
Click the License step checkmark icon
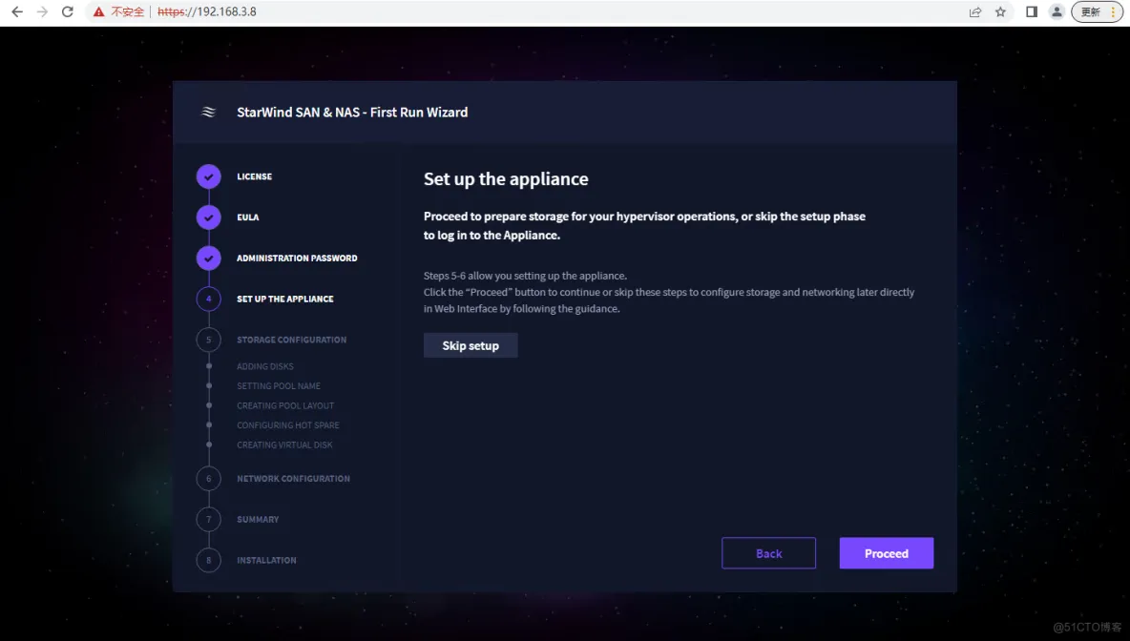pyautogui.click(x=209, y=176)
